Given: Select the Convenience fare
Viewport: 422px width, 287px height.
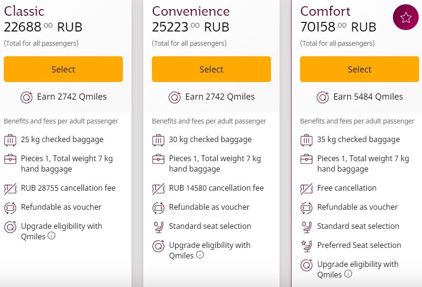Looking at the screenshot, I should pyautogui.click(x=211, y=69).
